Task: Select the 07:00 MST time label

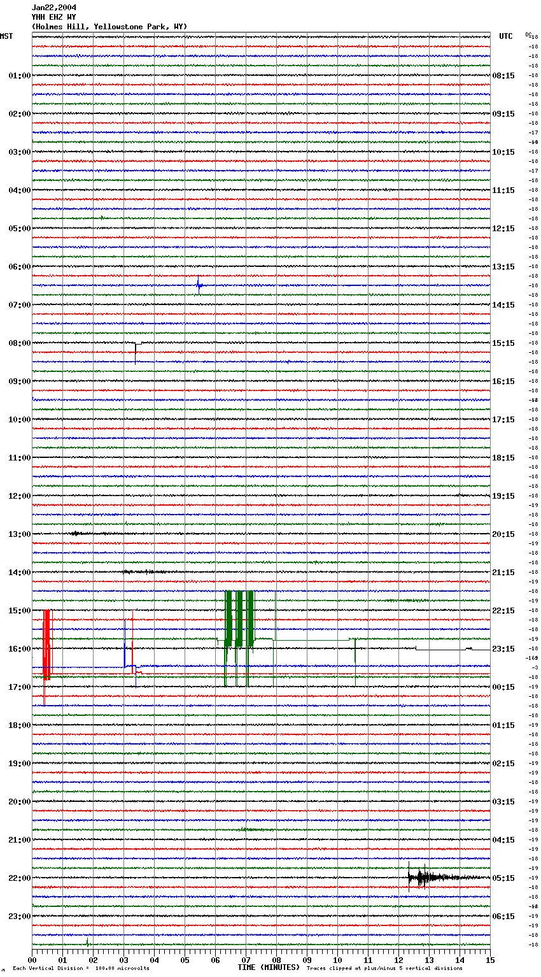Action: coord(20,305)
